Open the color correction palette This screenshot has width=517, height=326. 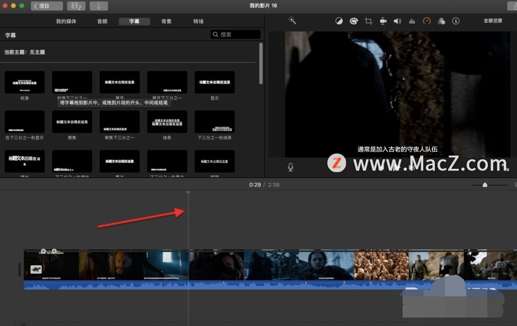pos(353,21)
